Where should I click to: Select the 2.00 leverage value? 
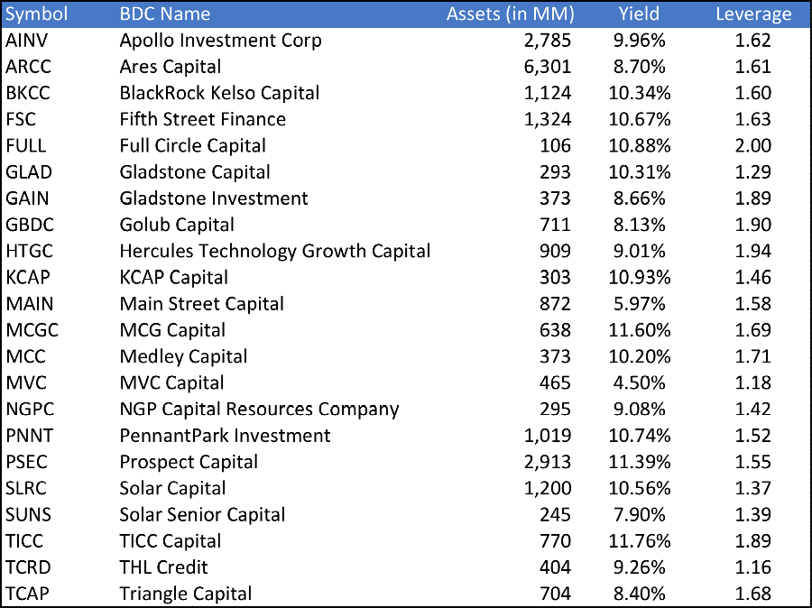click(x=753, y=145)
